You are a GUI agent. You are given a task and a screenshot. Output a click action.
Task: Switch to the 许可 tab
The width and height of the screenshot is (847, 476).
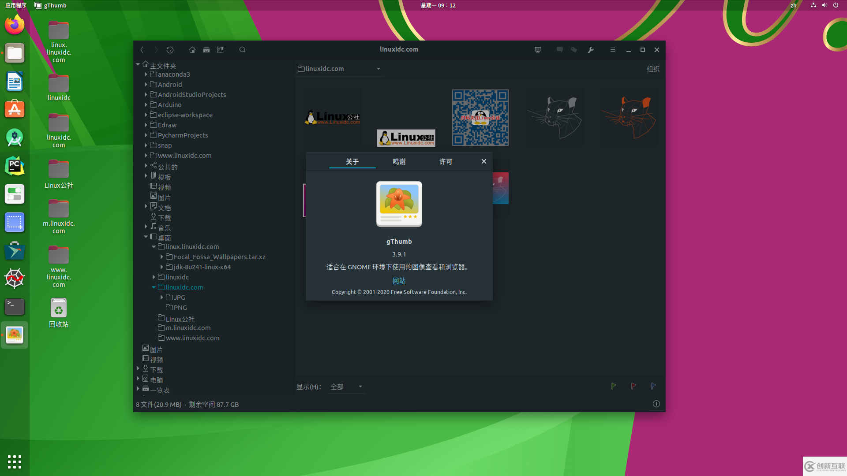(x=445, y=162)
